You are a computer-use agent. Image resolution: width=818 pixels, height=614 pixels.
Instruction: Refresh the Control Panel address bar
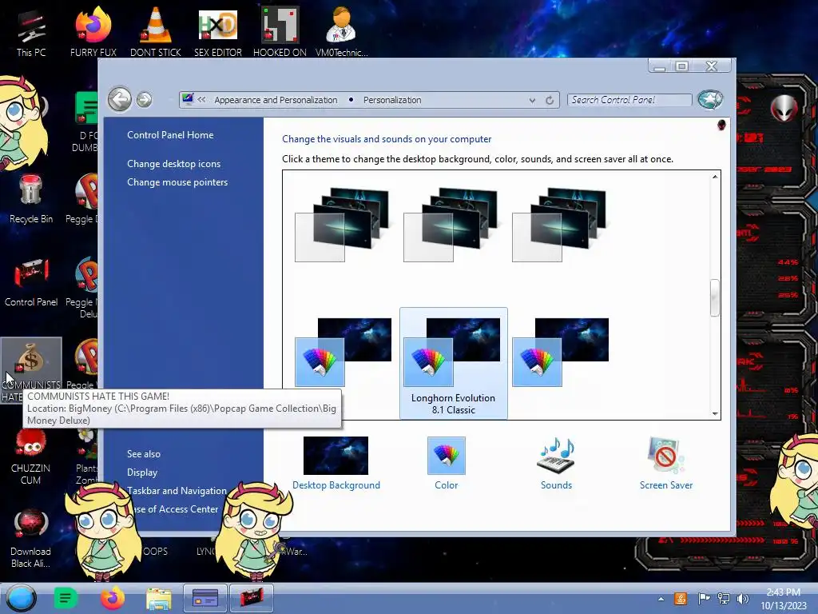click(x=550, y=100)
